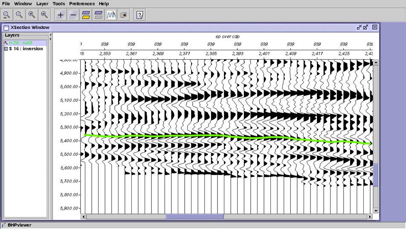The width and height of the screenshot is (406, 229).
Task: Click the XSection Window title text
Action: point(30,27)
